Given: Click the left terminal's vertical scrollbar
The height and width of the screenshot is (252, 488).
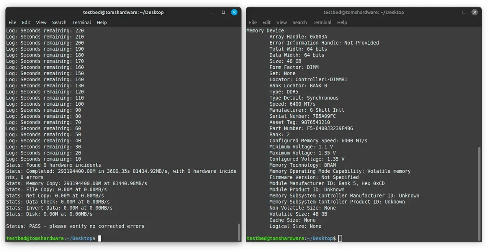Looking at the screenshot, I should (x=239, y=232).
